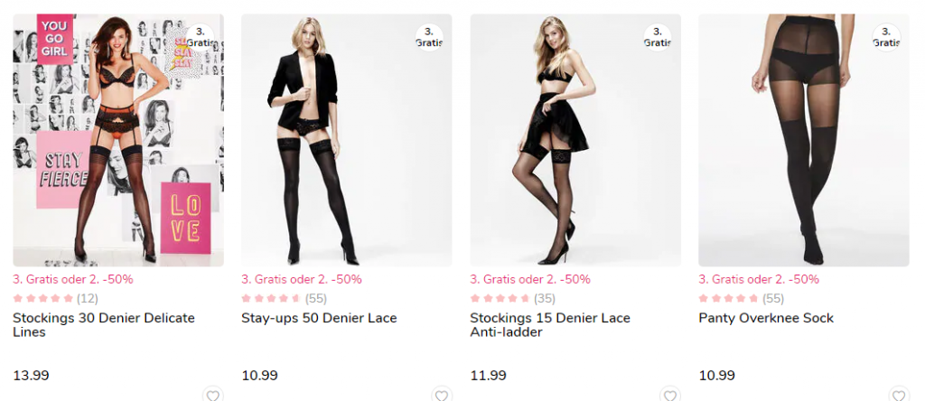Select the 'Panty Overknee Sock' title link
Screen dimensions: 925x401
766,318
